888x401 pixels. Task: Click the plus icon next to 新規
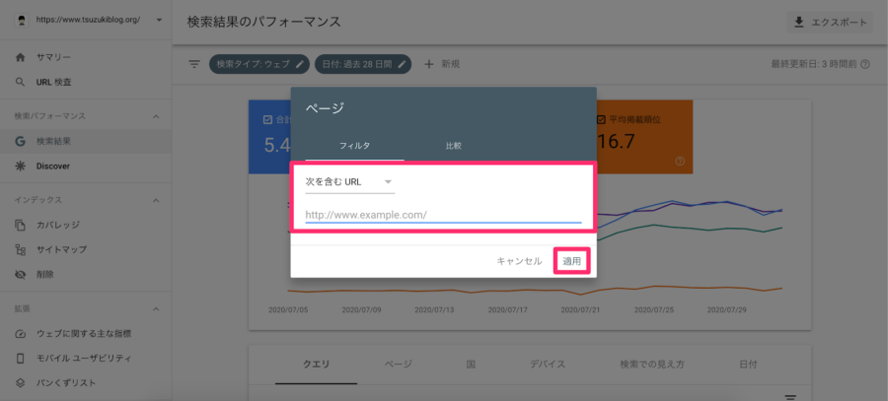coord(429,64)
